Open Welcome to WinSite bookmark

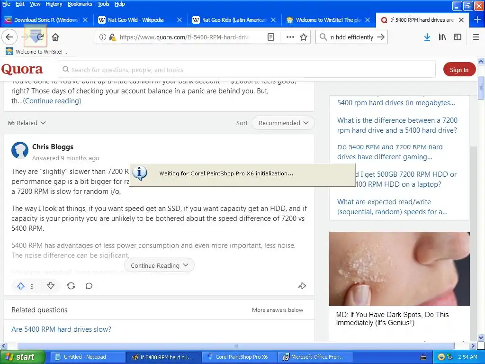point(37,51)
